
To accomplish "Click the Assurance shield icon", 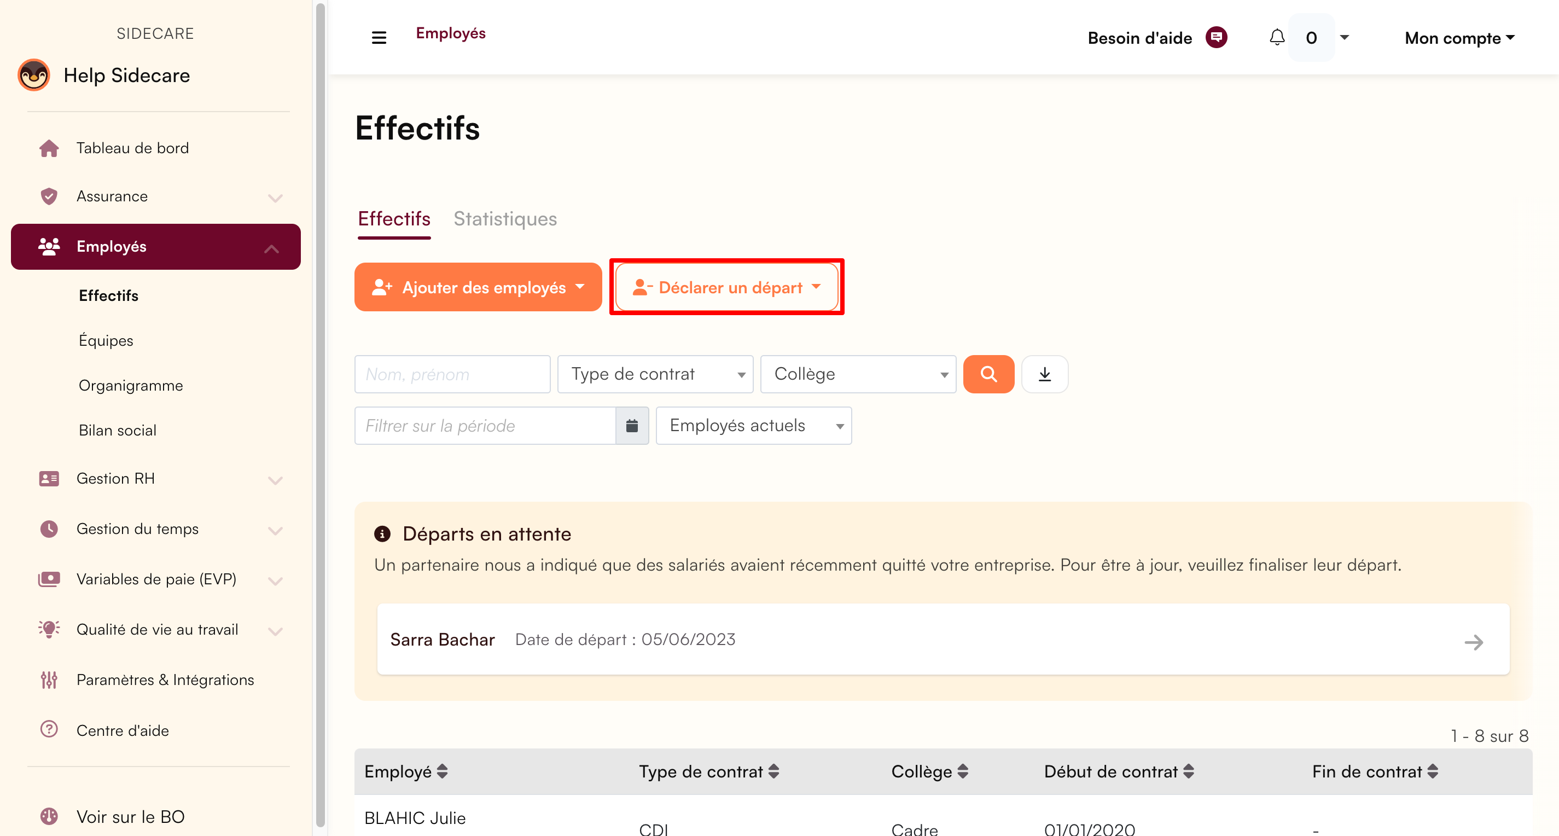I will point(49,197).
